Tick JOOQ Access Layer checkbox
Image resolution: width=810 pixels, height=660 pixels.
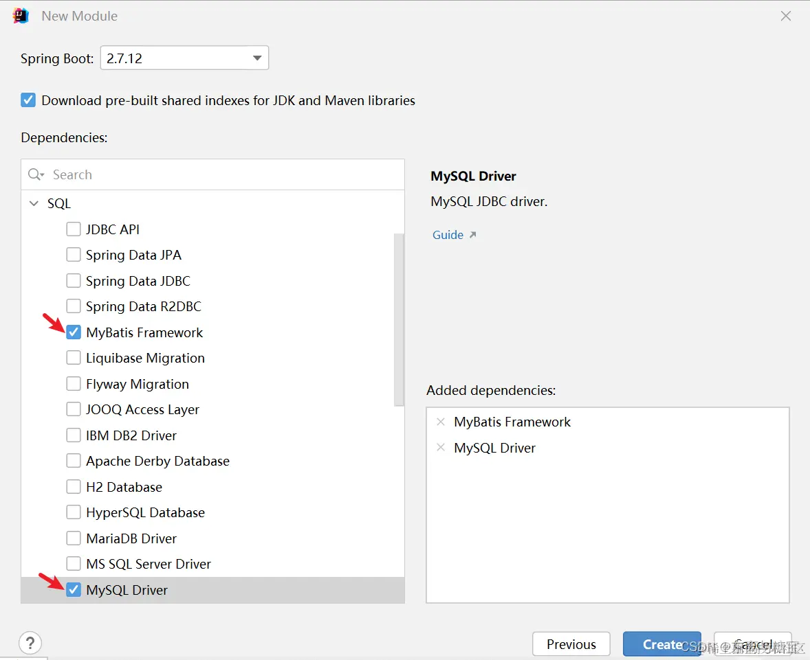74,410
